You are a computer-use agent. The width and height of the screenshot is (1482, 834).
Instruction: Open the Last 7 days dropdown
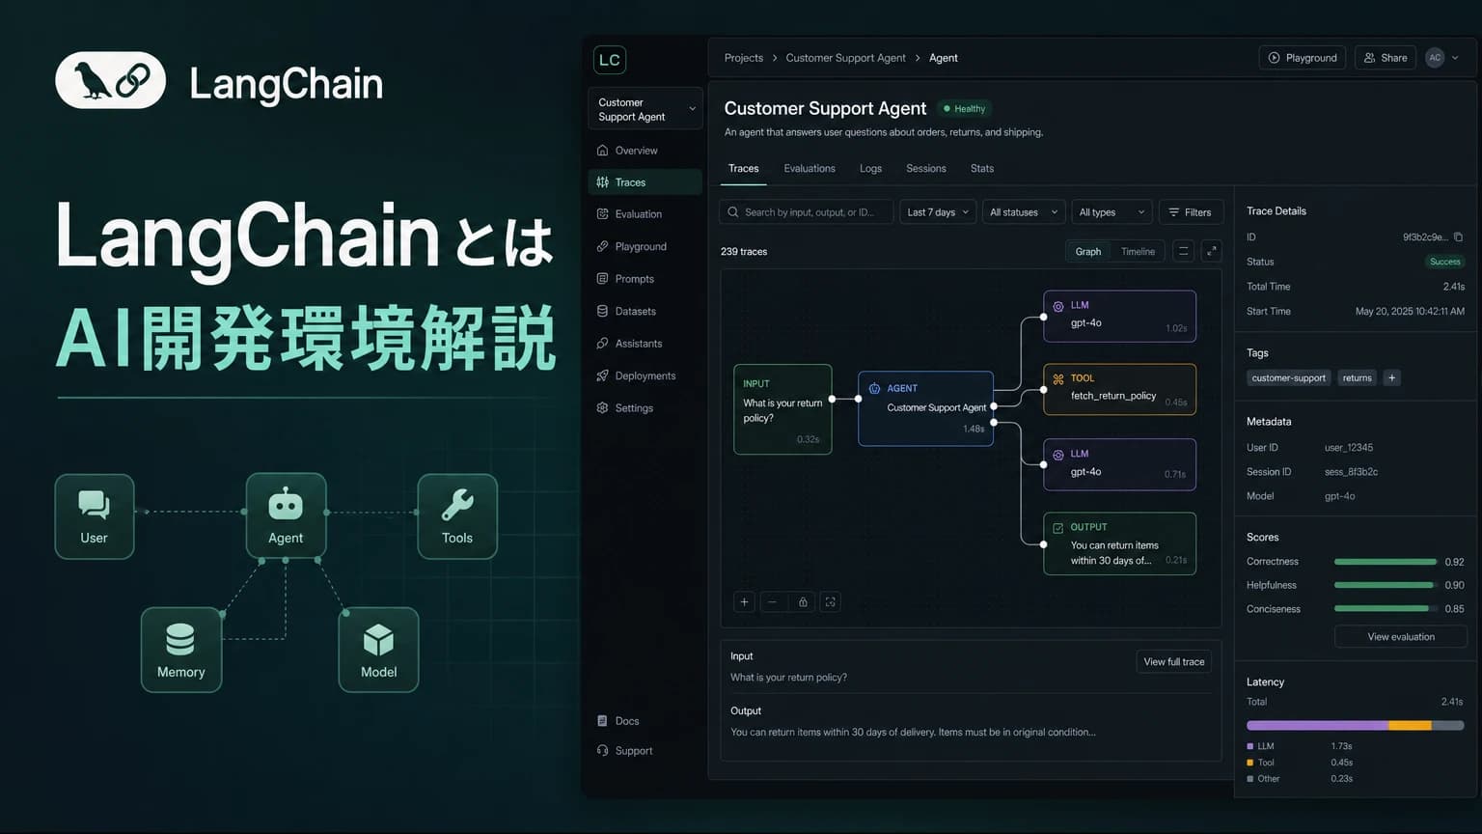point(938,212)
